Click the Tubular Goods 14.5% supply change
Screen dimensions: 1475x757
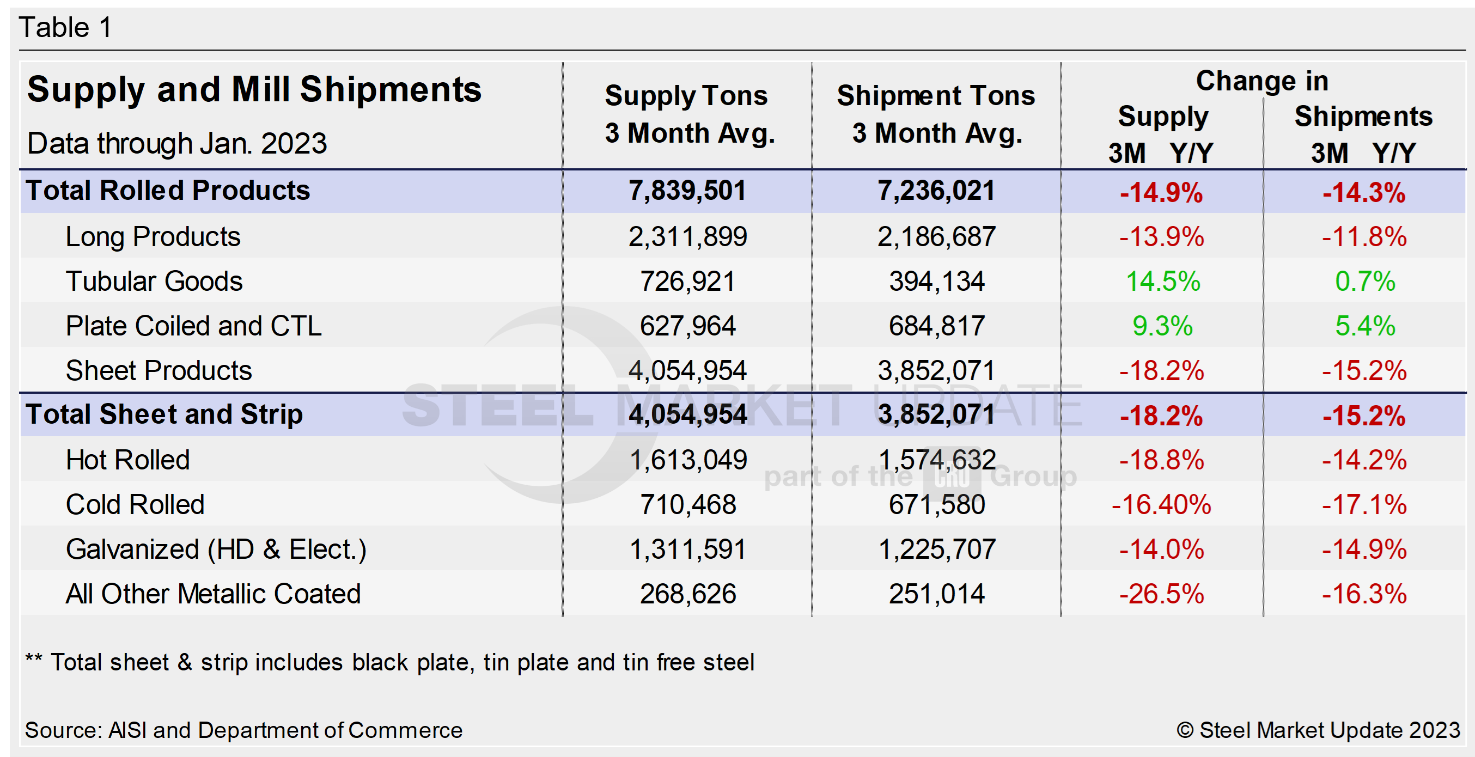coord(1162,281)
